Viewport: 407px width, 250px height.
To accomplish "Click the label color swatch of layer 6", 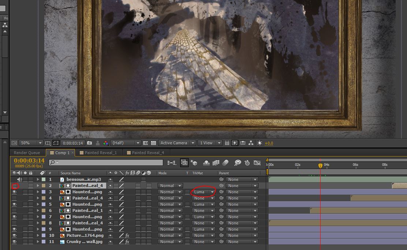I will (44, 210).
